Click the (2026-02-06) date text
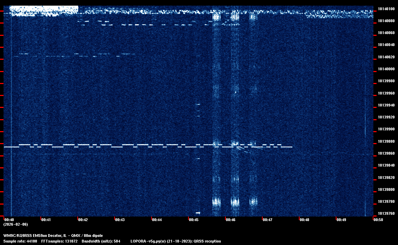 tap(16, 224)
